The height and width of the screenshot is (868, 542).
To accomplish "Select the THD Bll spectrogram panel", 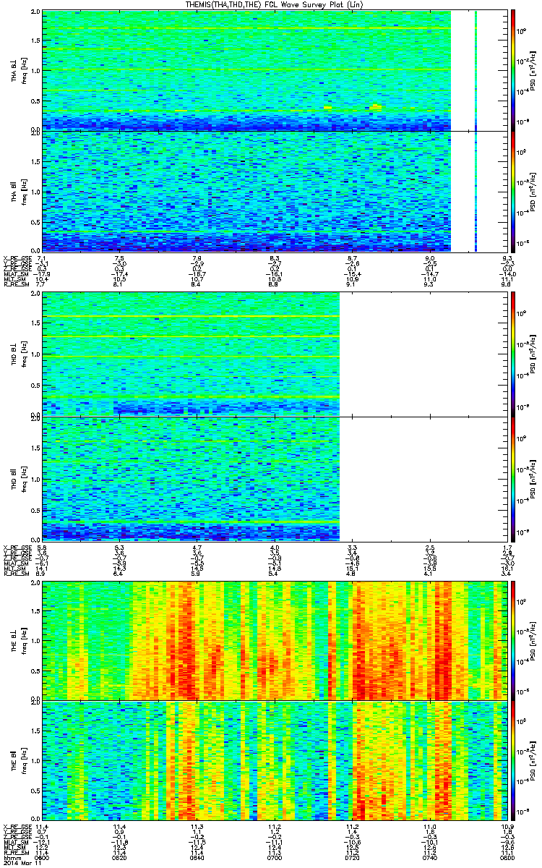I will pos(275,479).
